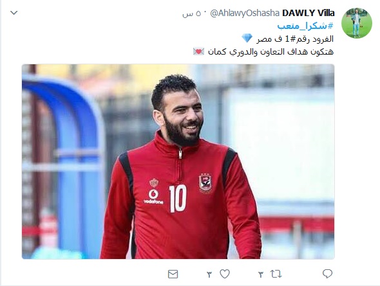This screenshot has width=380, height=286.
Task: Click the love letter emoji in the tweet
Action: 198,51
